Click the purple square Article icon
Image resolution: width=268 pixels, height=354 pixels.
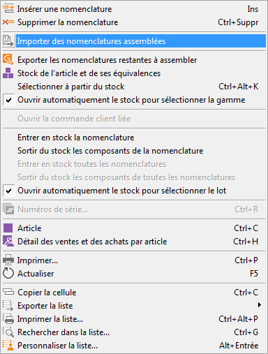click(8, 228)
